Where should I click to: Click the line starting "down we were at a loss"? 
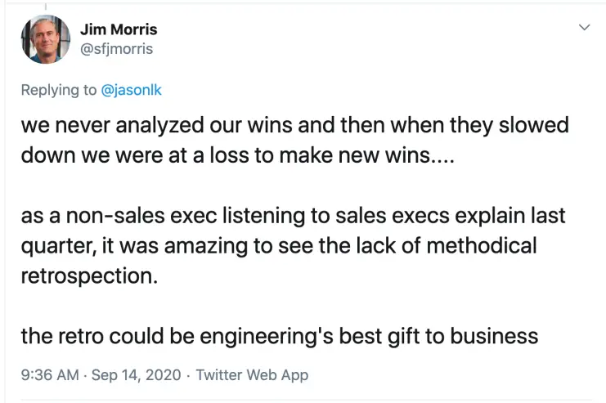click(236, 155)
